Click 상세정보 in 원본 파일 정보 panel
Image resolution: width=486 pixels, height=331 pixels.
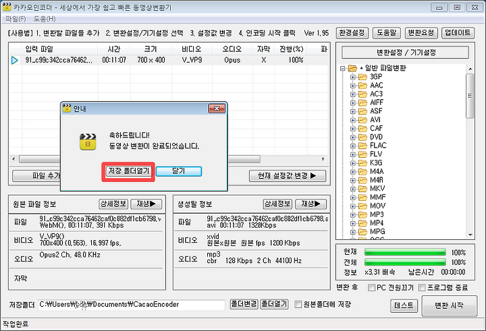click(113, 204)
